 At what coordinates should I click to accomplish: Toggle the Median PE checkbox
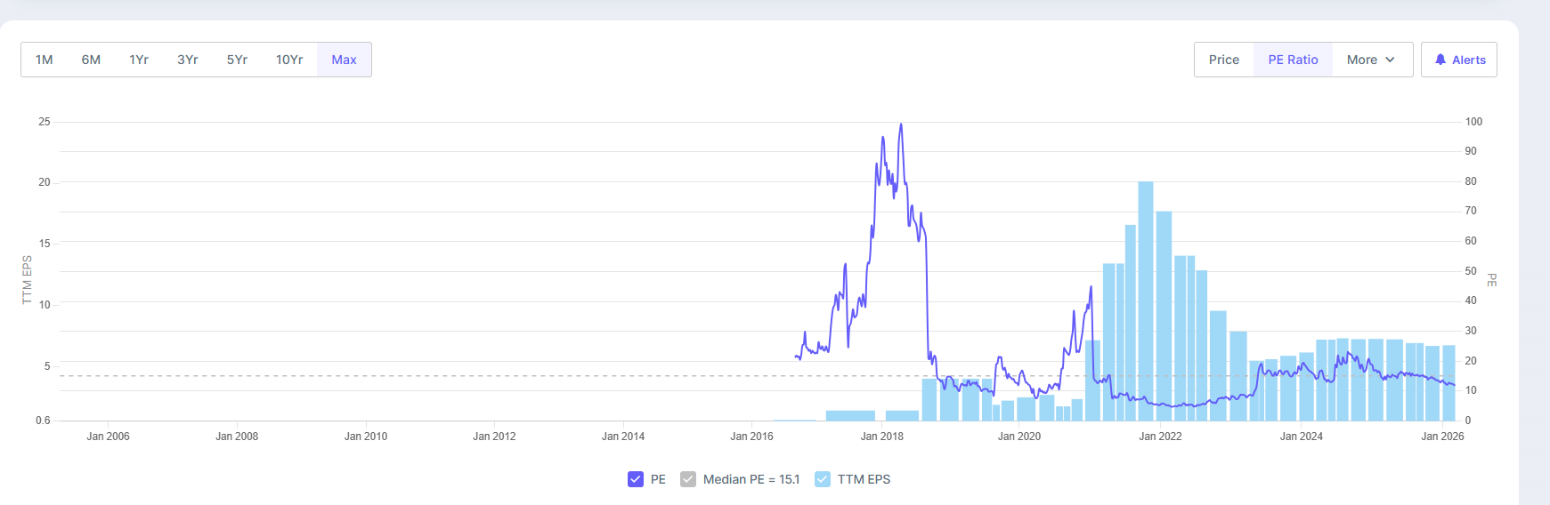pos(688,479)
